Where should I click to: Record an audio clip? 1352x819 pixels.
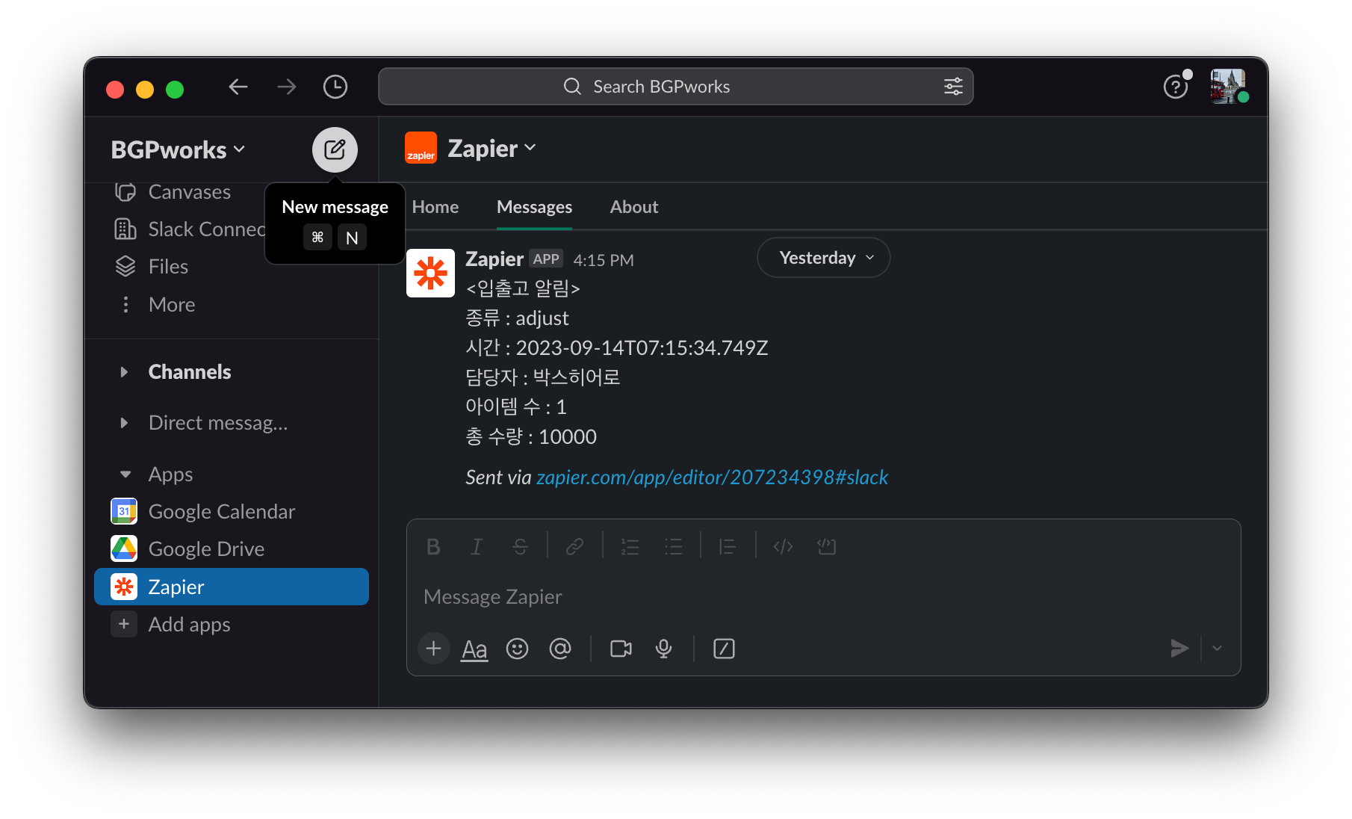[663, 649]
